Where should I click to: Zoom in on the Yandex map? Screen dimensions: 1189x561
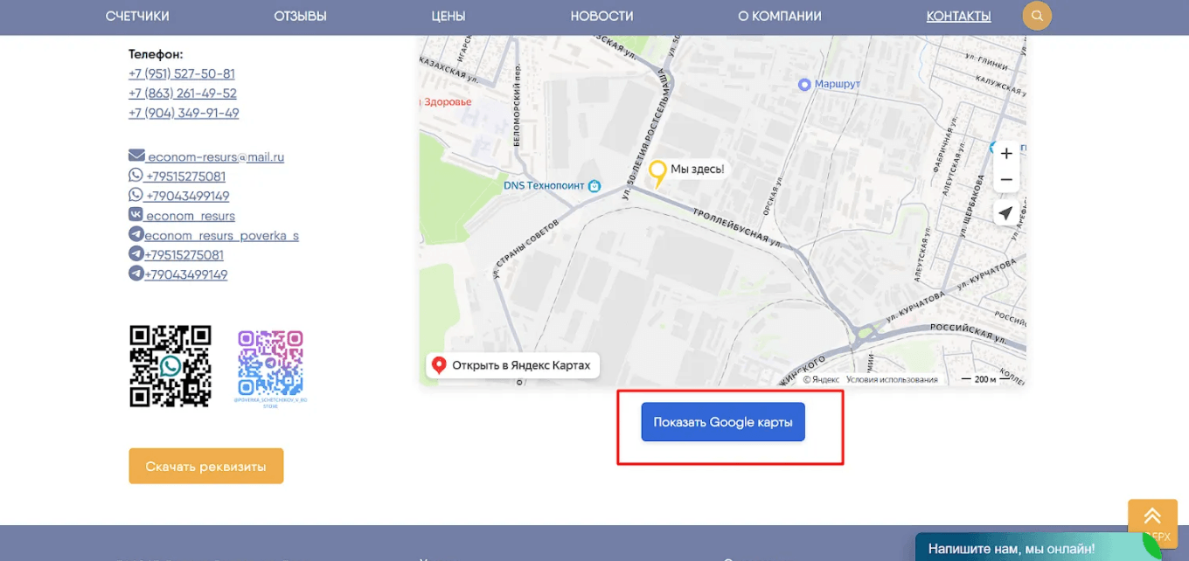pos(1006,154)
